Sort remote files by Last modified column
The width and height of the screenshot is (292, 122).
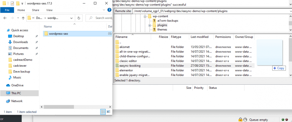(x=199, y=37)
